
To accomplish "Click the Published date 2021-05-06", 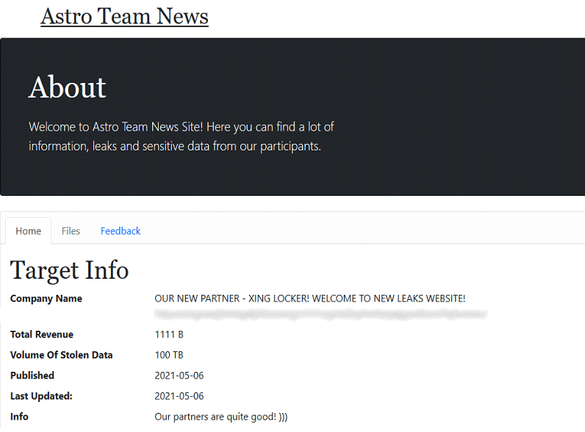I will click(179, 376).
